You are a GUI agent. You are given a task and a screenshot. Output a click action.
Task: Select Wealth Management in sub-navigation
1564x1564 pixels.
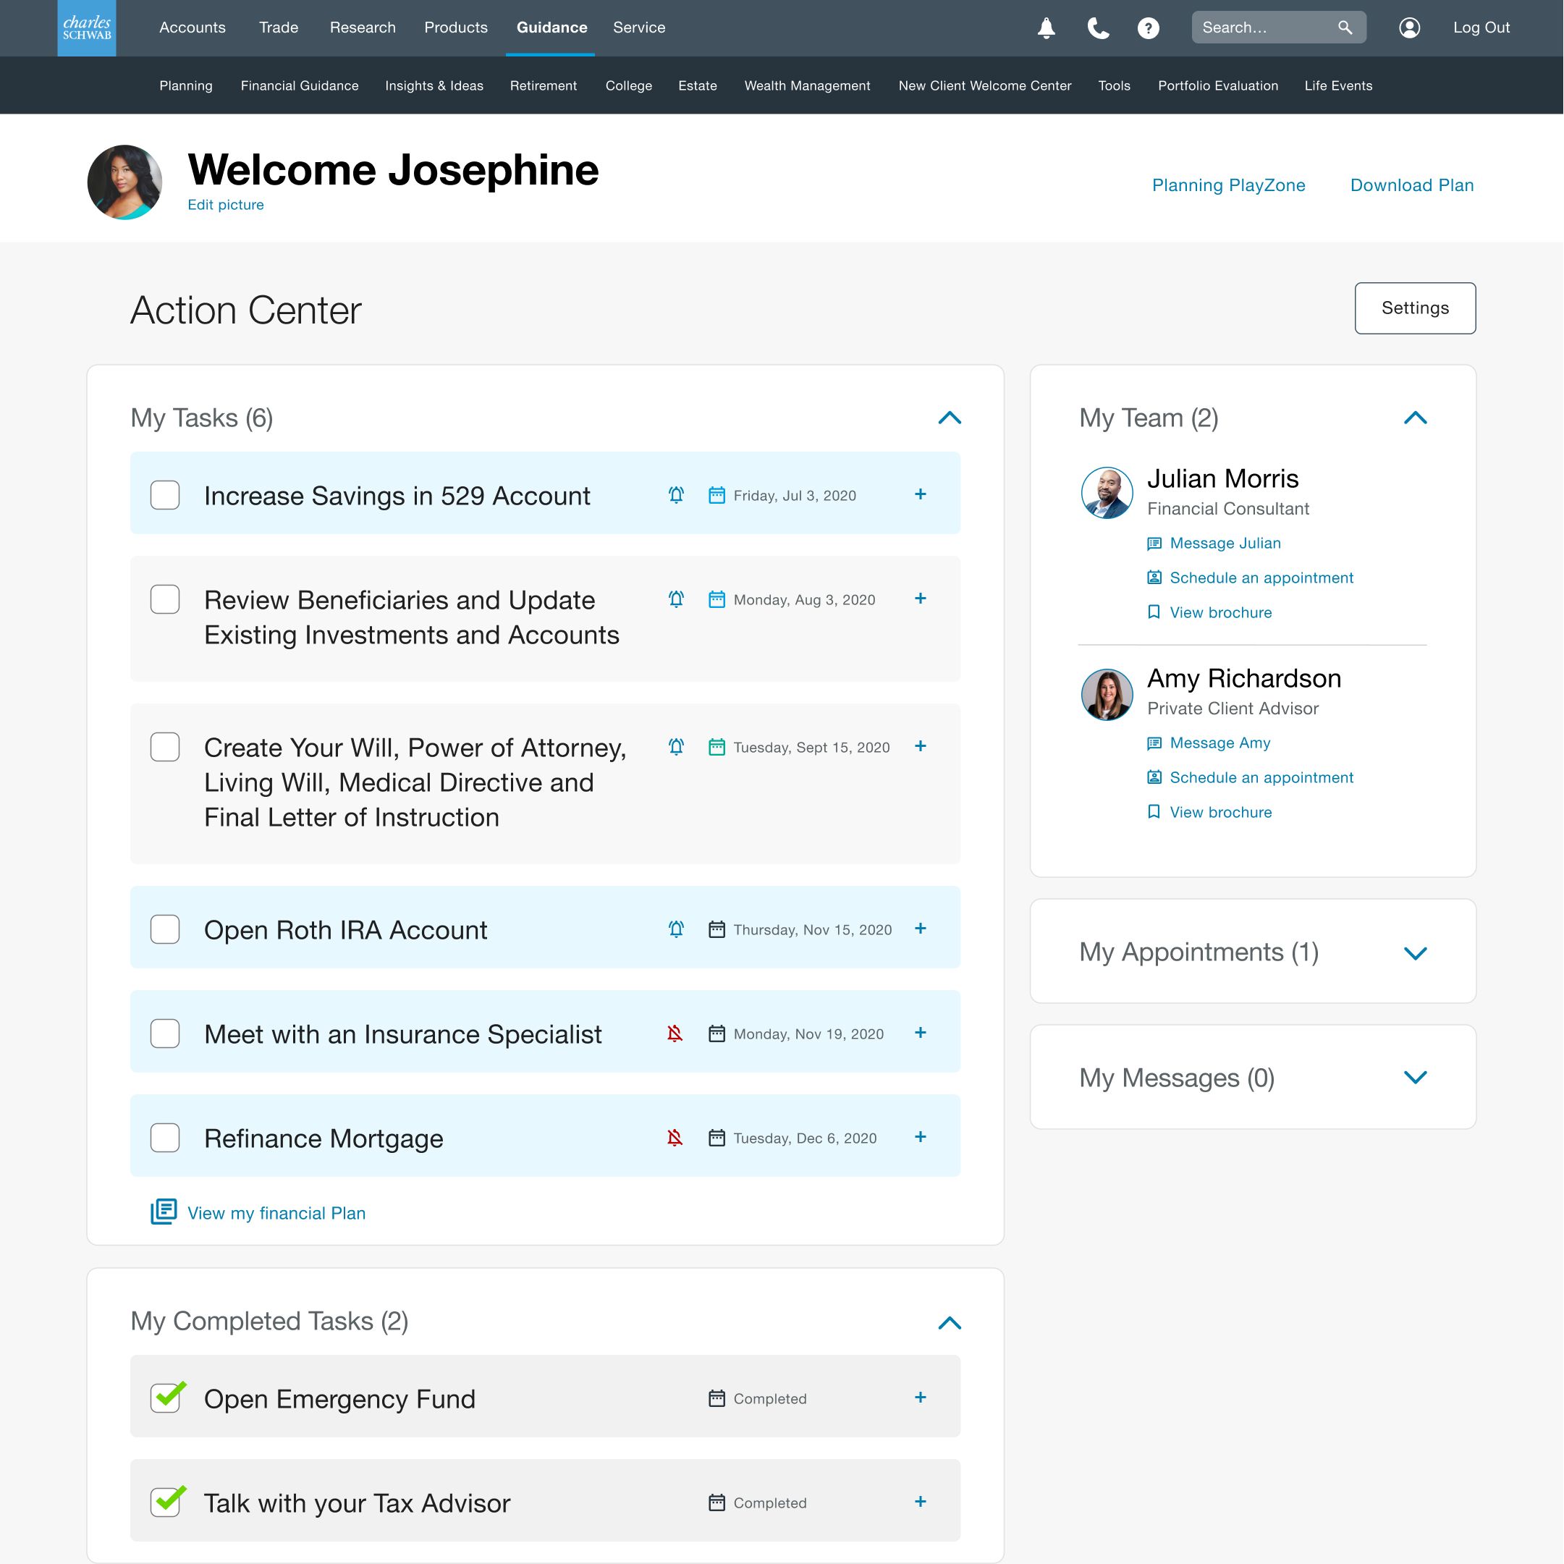pyautogui.click(x=807, y=86)
